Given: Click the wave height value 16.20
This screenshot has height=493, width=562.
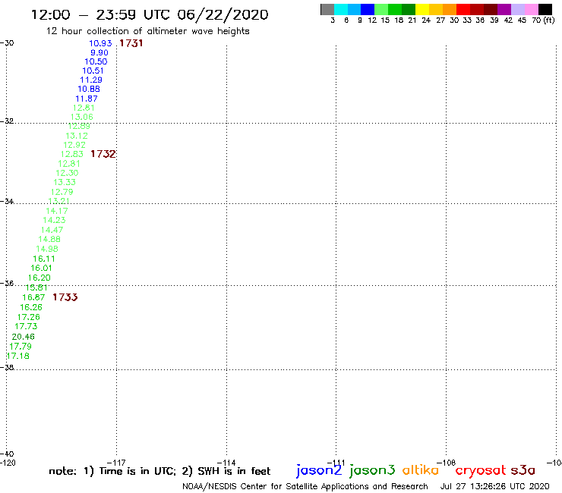Looking at the screenshot, I should (39, 278).
